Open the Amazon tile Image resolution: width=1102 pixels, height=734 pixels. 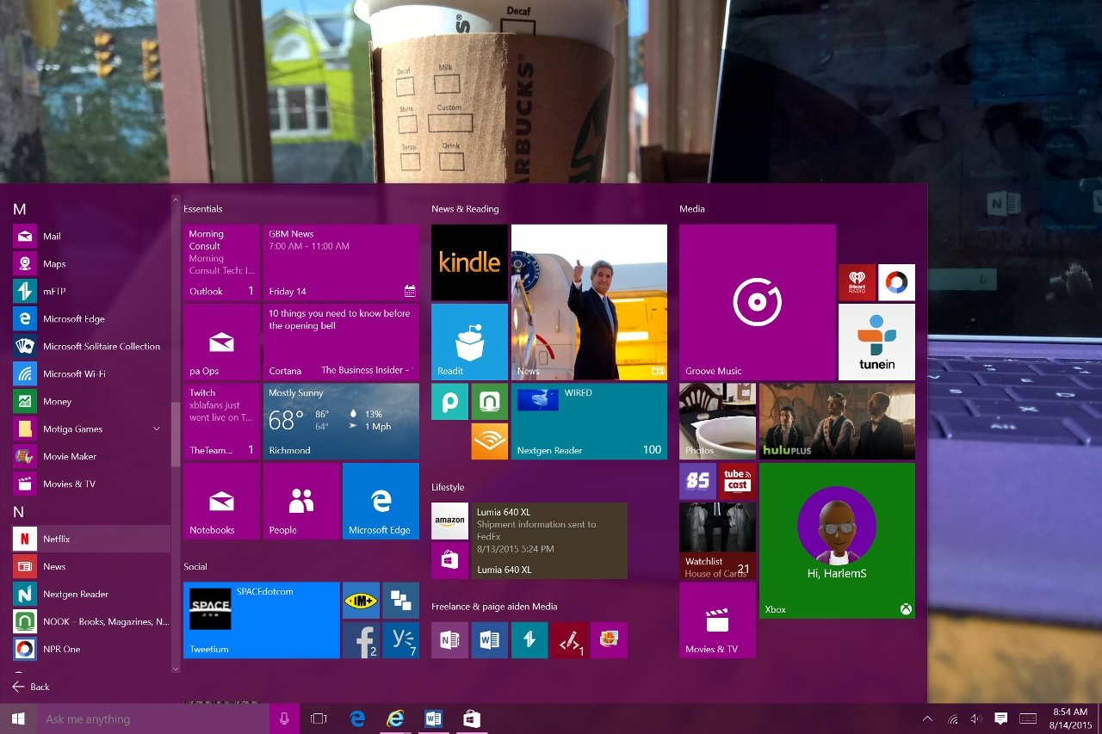point(449,521)
